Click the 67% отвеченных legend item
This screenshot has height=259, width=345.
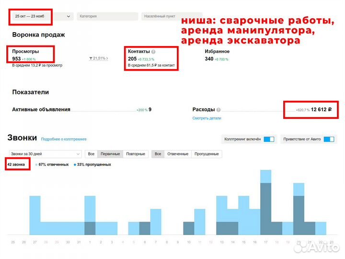point(52,165)
